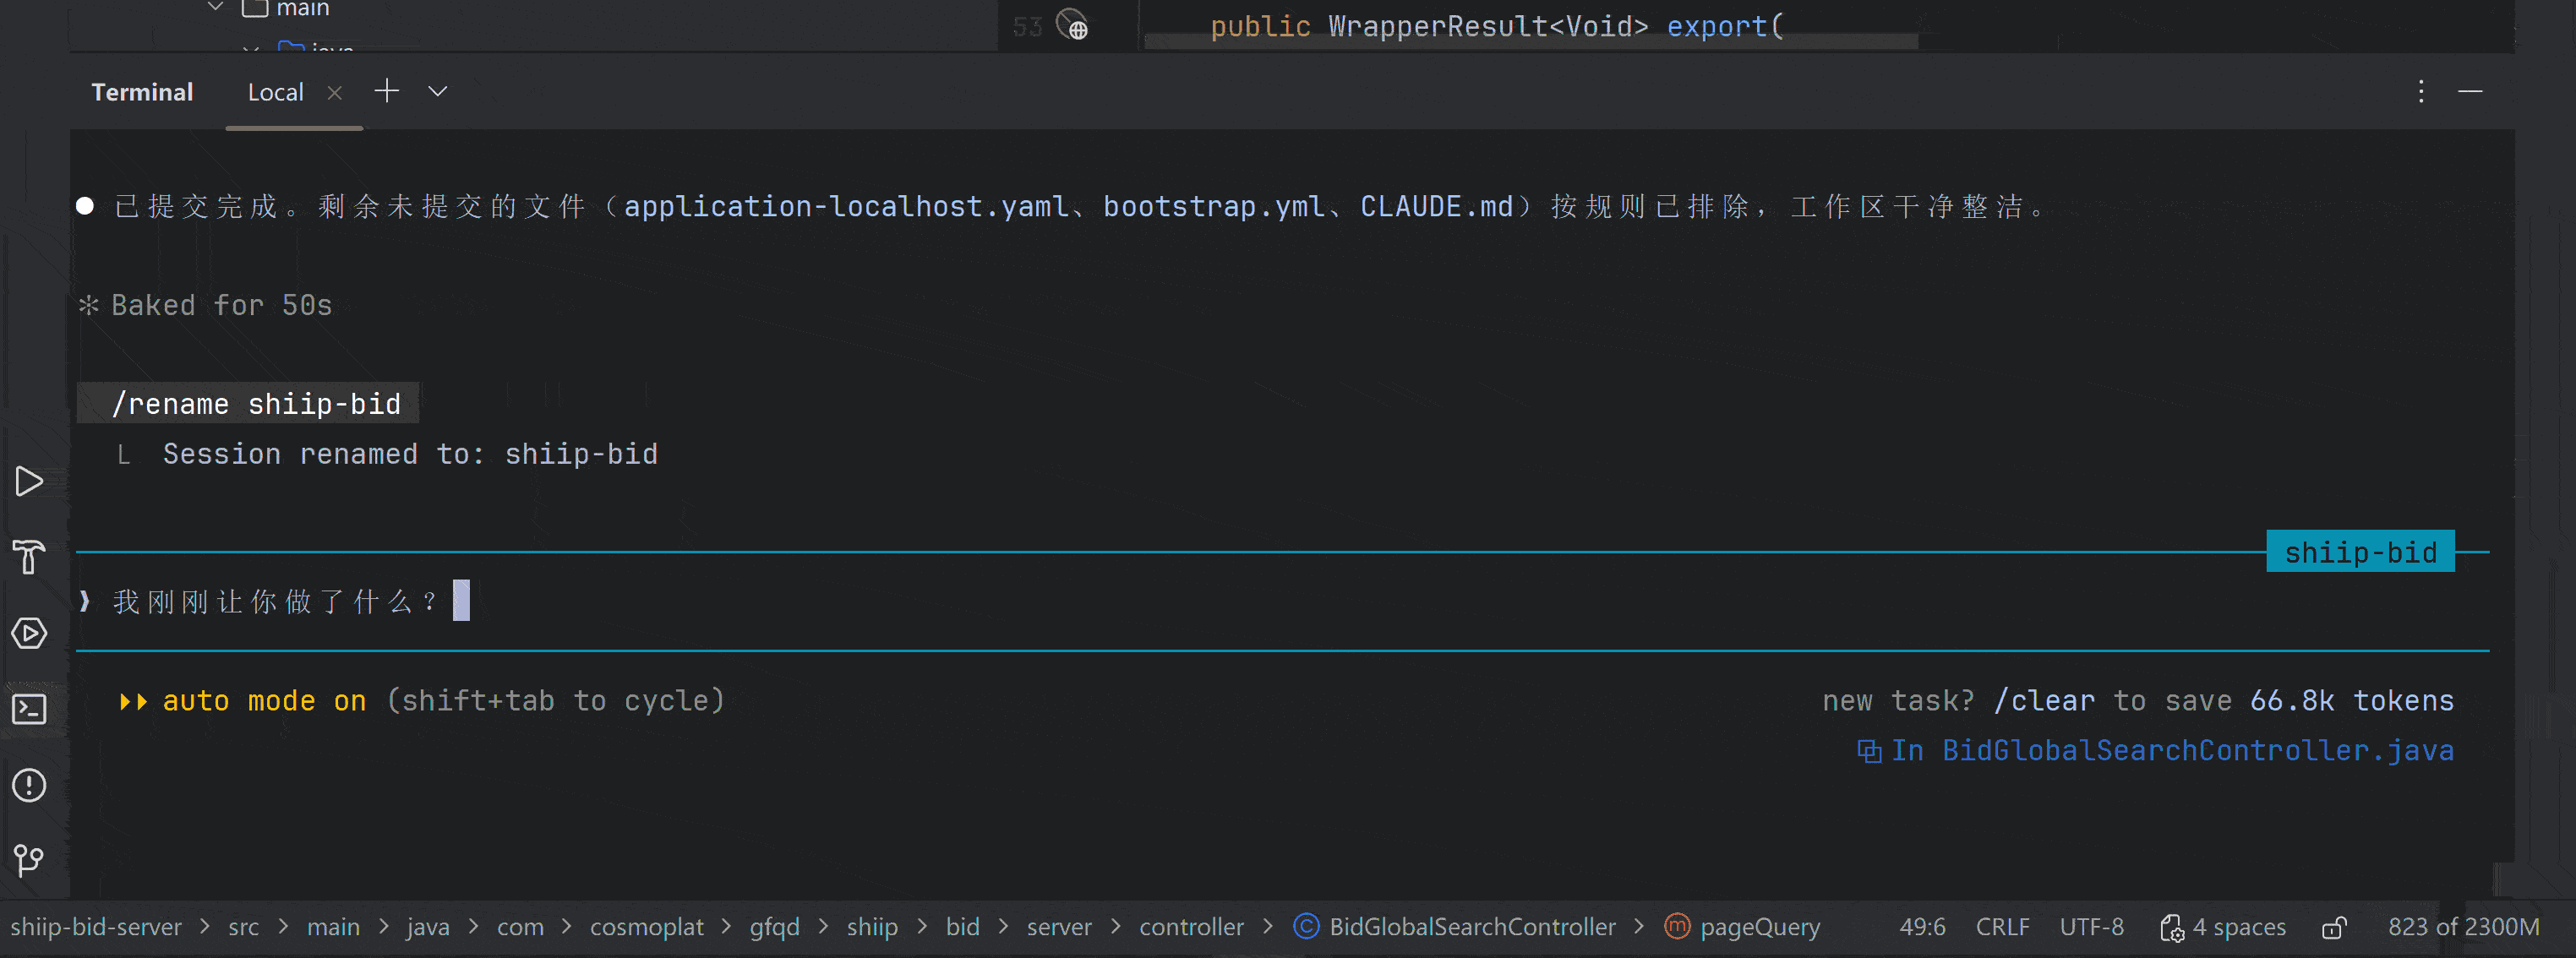Viewport: 2576px width, 958px height.
Task: Open the Run tool window icon
Action: point(29,482)
